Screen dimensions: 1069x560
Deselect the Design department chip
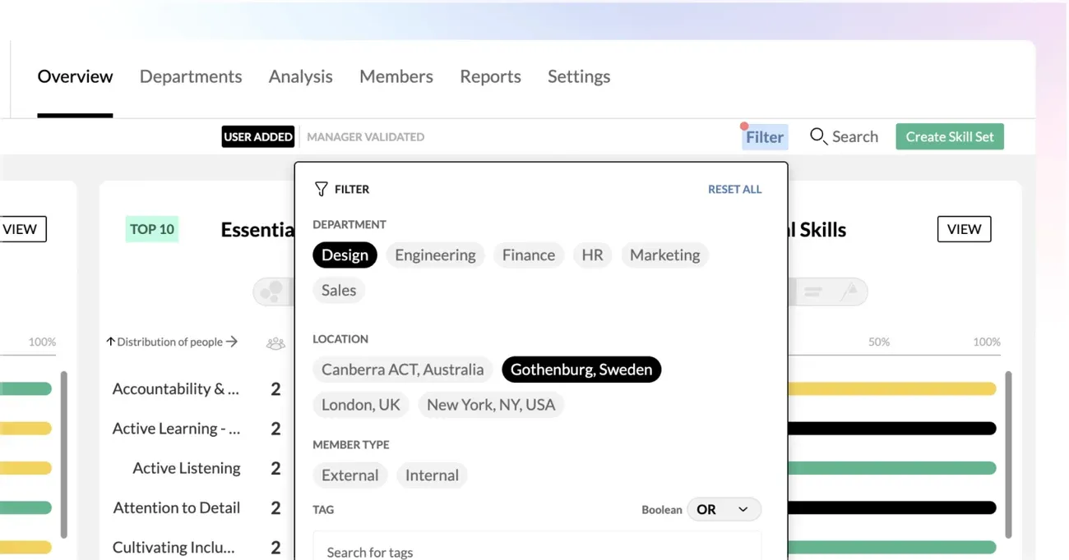tap(345, 255)
